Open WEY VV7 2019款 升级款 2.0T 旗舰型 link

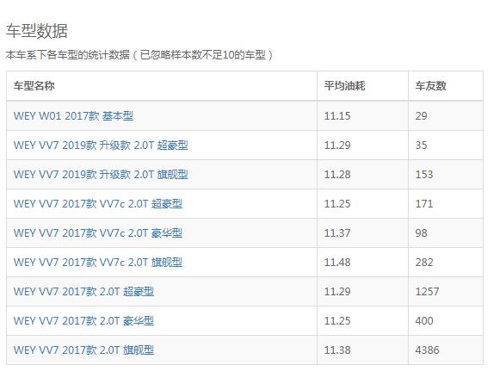pos(101,175)
